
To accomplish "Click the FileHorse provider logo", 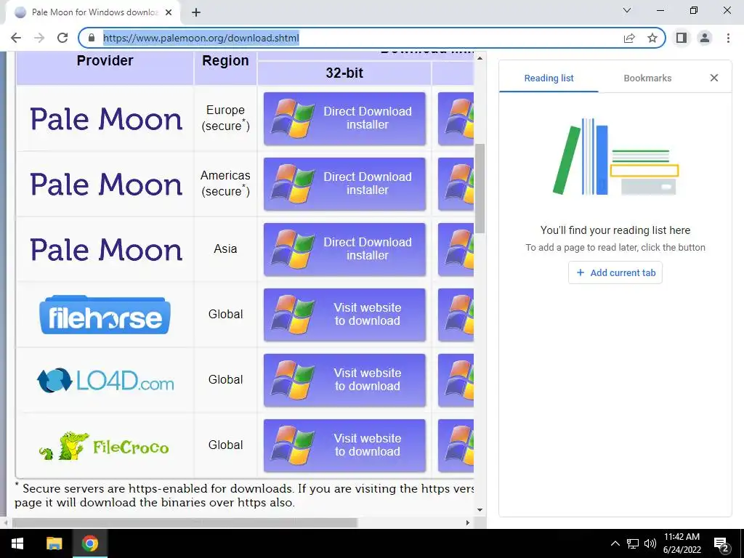I will coord(105,315).
